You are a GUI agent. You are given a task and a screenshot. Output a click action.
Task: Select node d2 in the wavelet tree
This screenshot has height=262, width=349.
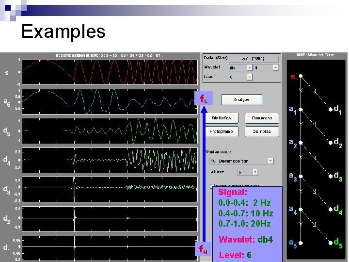(331, 143)
